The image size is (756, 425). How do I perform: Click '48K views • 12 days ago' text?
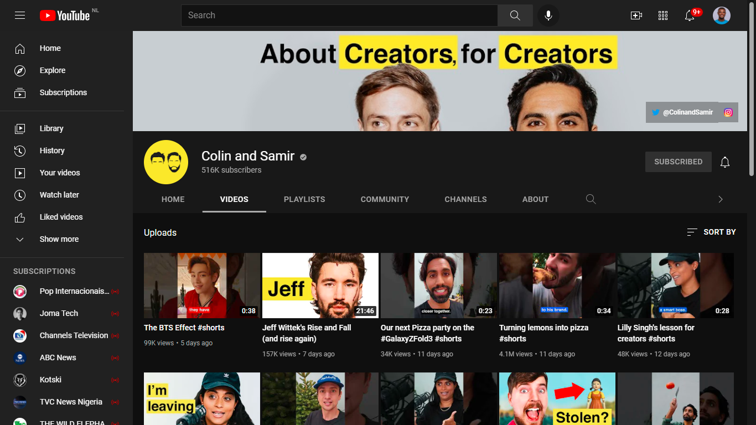[x=654, y=354]
